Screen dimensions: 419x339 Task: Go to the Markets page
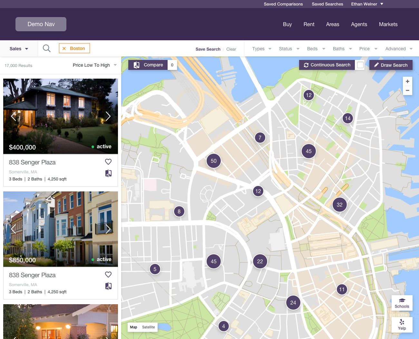point(388,24)
